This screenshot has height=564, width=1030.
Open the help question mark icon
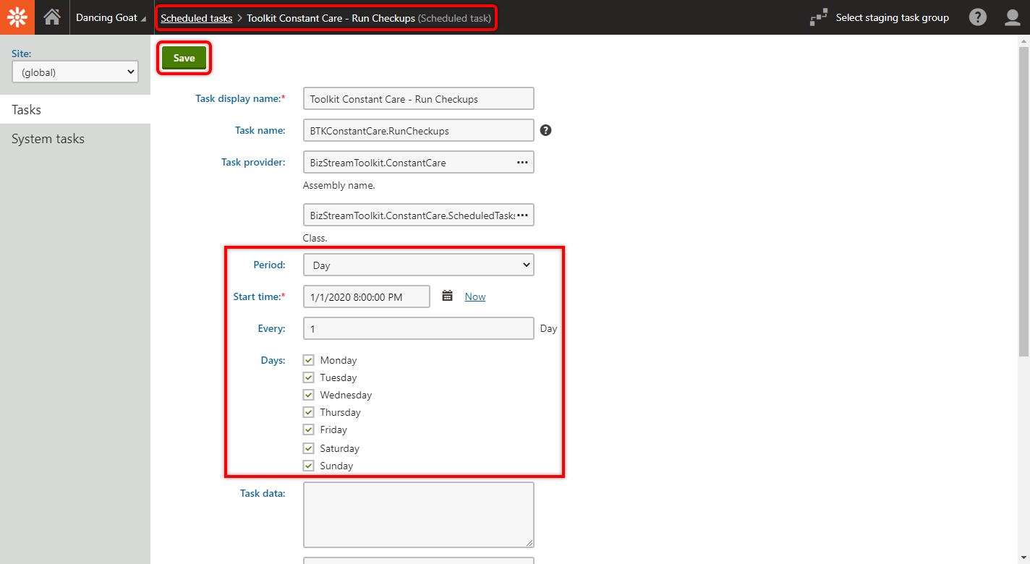977,17
